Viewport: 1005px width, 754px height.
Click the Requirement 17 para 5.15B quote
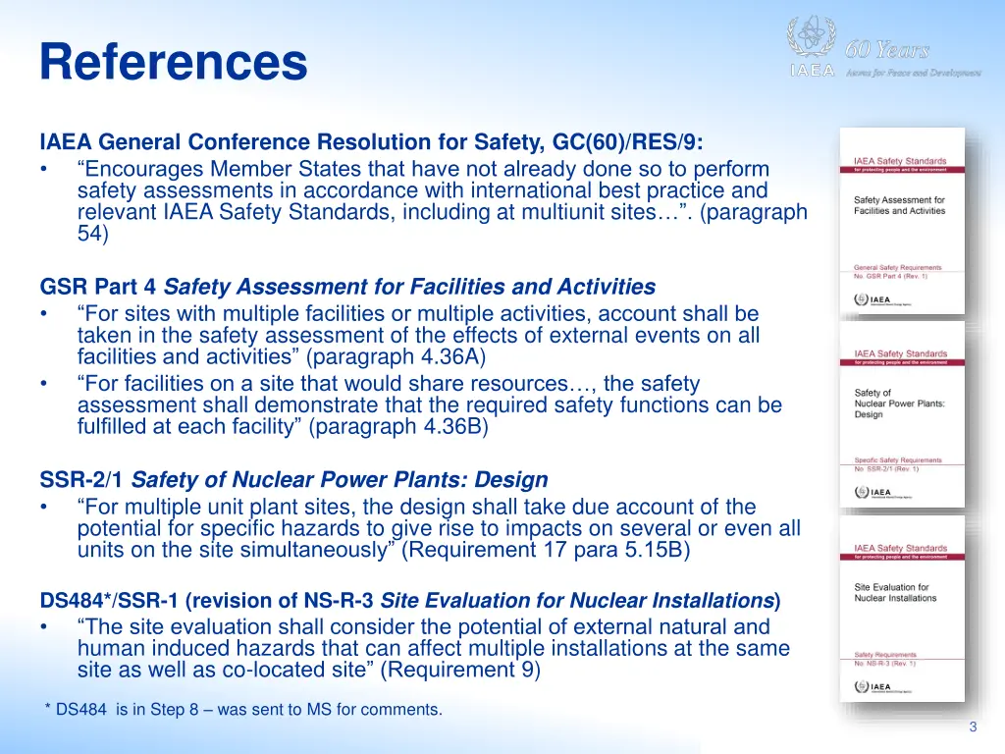click(439, 527)
